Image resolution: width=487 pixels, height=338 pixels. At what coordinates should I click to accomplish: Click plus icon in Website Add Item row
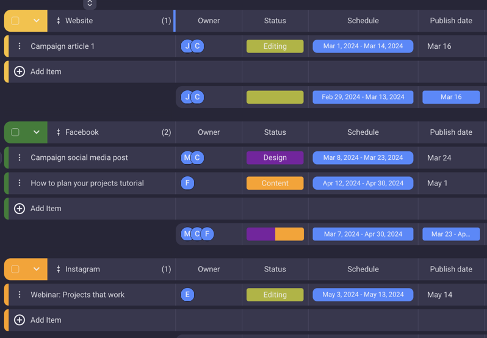point(20,72)
